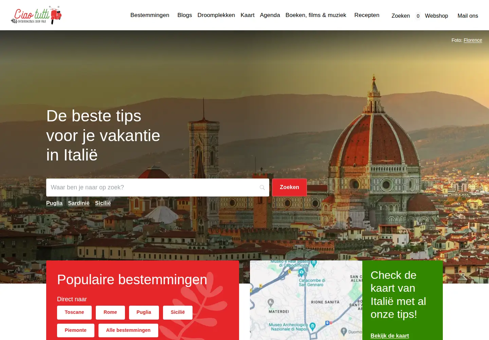Open the Sardinië quick link
Screen dimensions: 489x340
(79, 203)
